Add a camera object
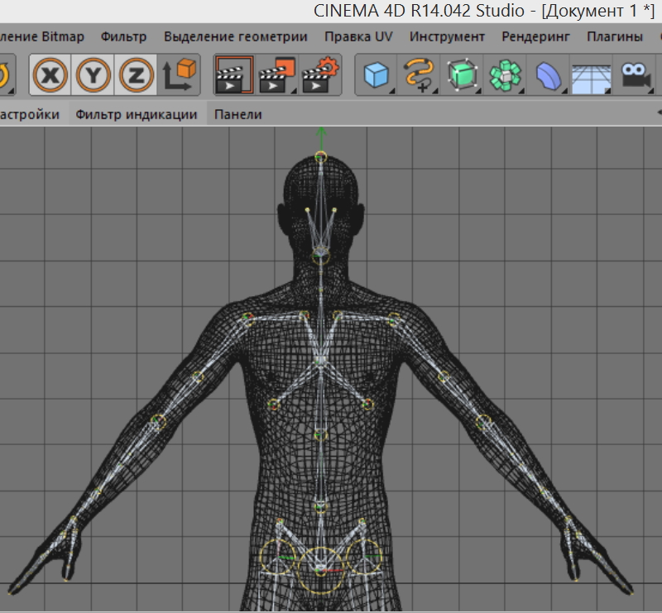 click(x=636, y=75)
